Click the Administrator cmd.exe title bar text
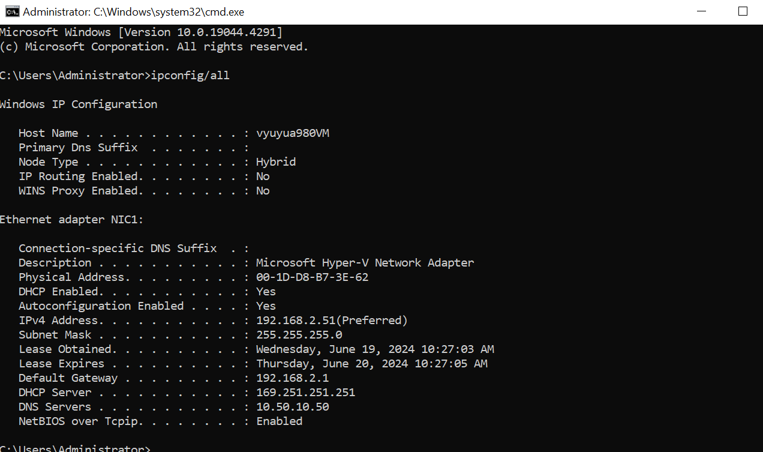 pyautogui.click(x=134, y=12)
